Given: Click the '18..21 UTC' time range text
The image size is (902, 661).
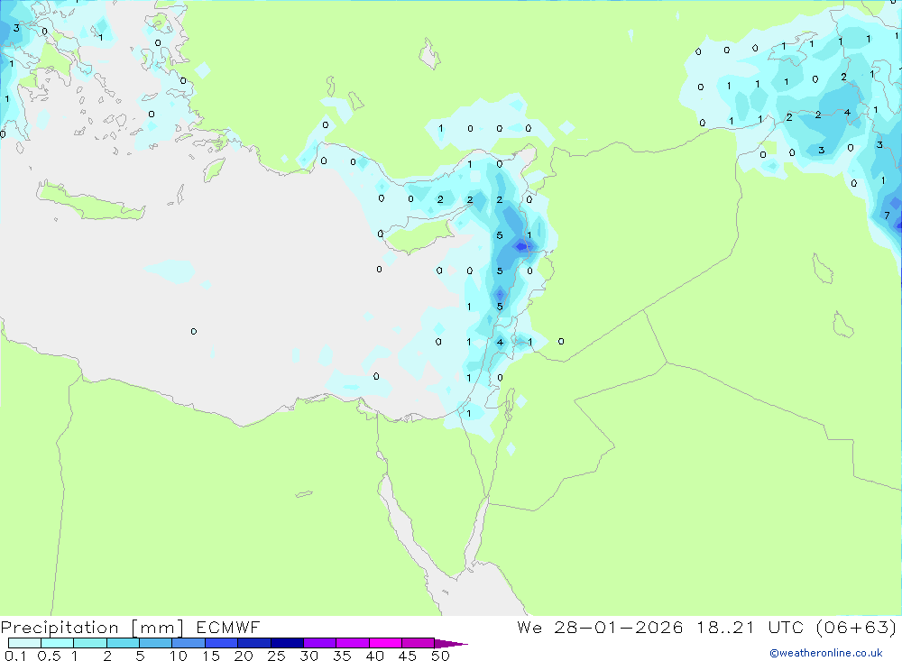Looking at the screenshot, I should tap(750, 627).
